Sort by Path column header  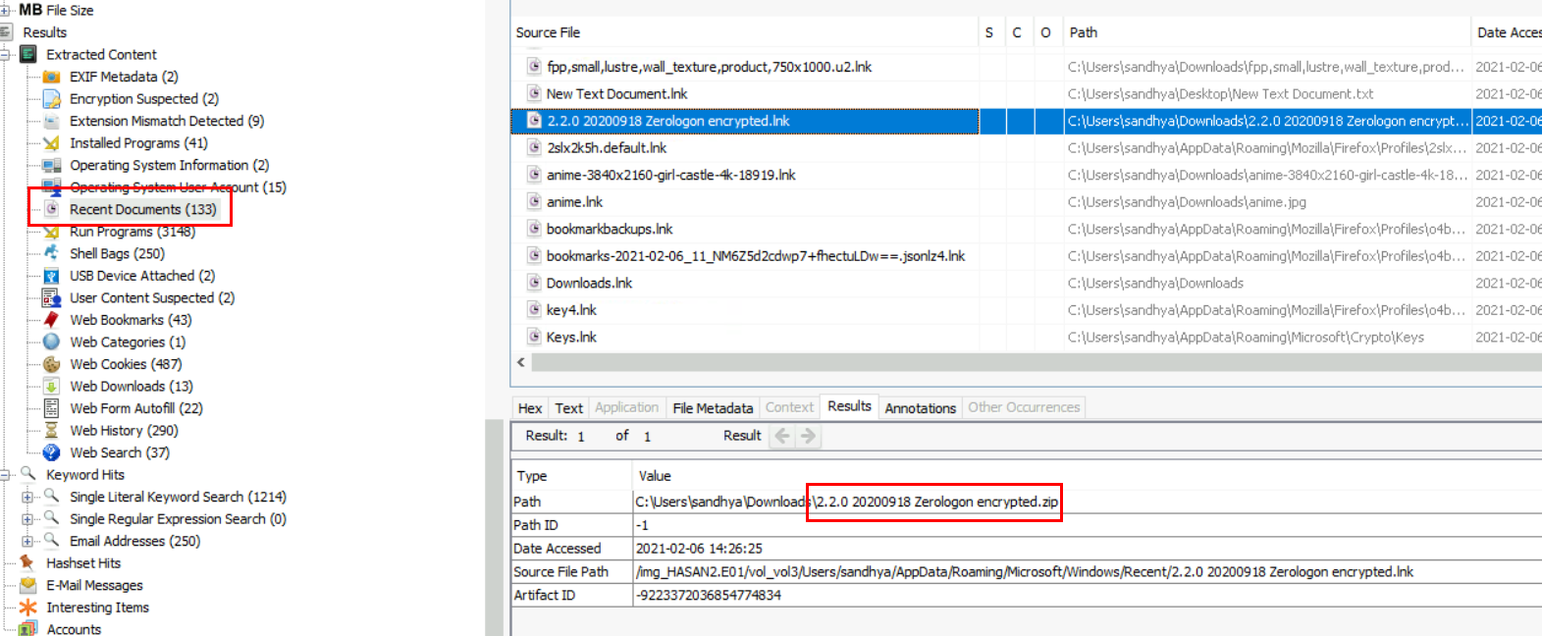[x=1266, y=32]
